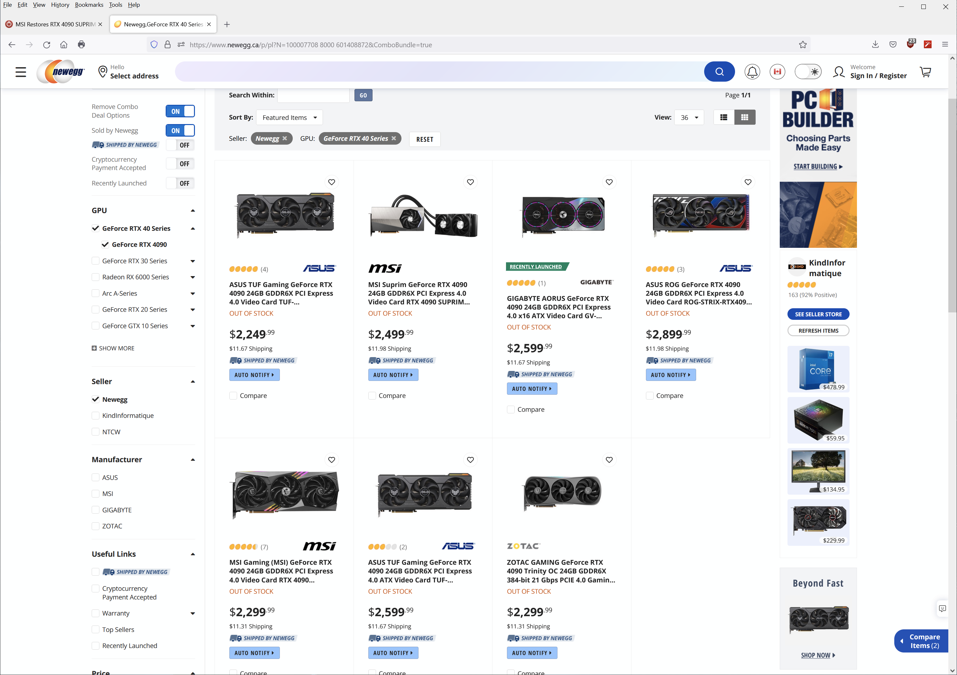Click the Intel Core $478.99 thumbnail
957x675 pixels.
click(x=818, y=369)
